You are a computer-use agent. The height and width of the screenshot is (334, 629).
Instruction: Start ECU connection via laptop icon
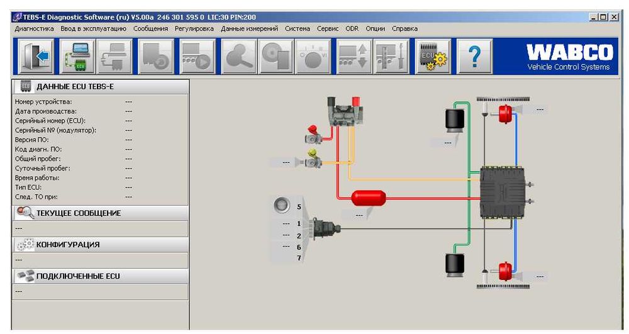(x=77, y=56)
